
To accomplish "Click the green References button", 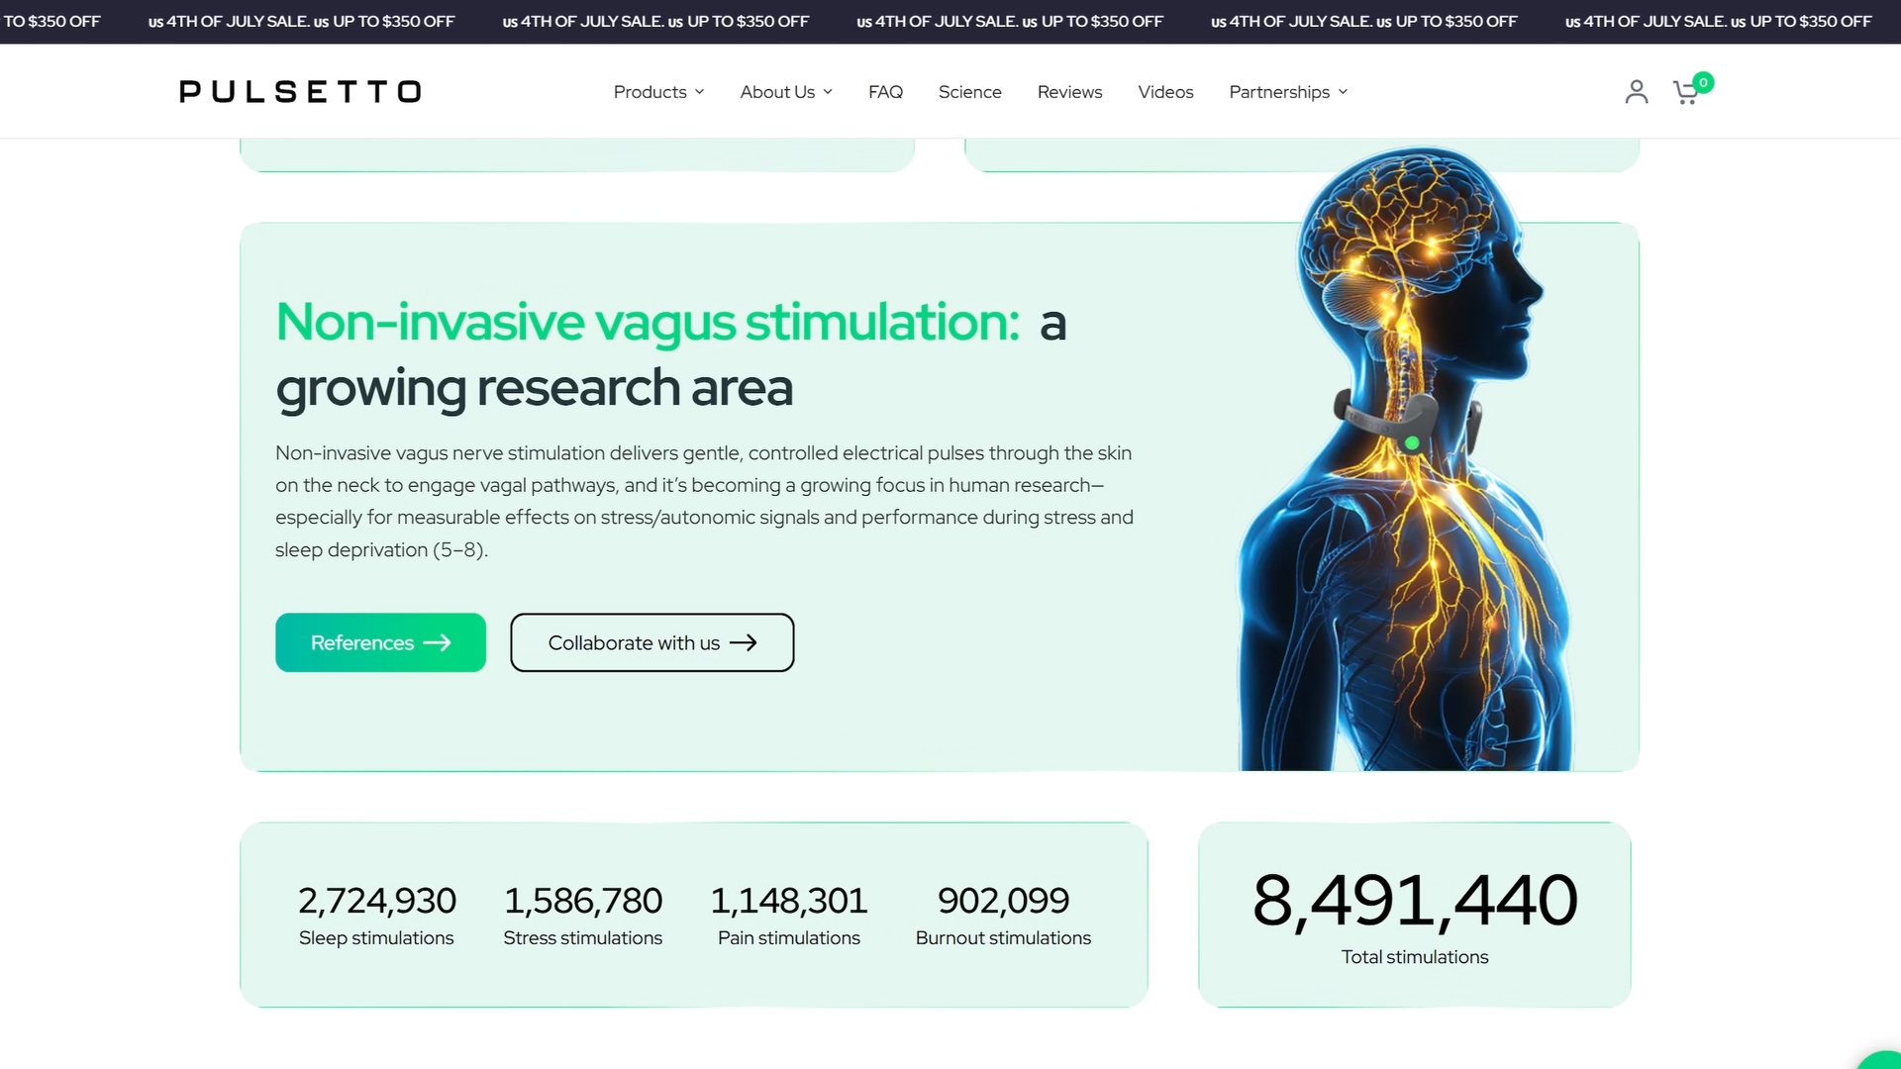I will pos(380,642).
